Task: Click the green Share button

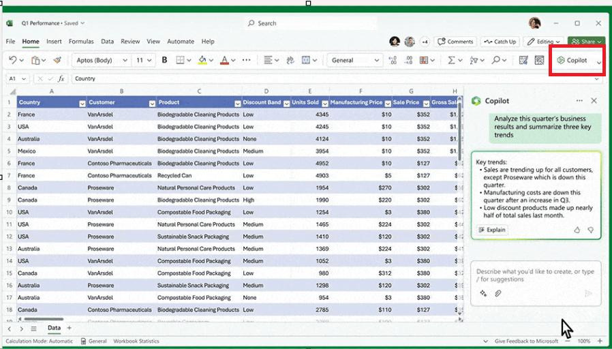Action: pyautogui.click(x=586, y=42)
